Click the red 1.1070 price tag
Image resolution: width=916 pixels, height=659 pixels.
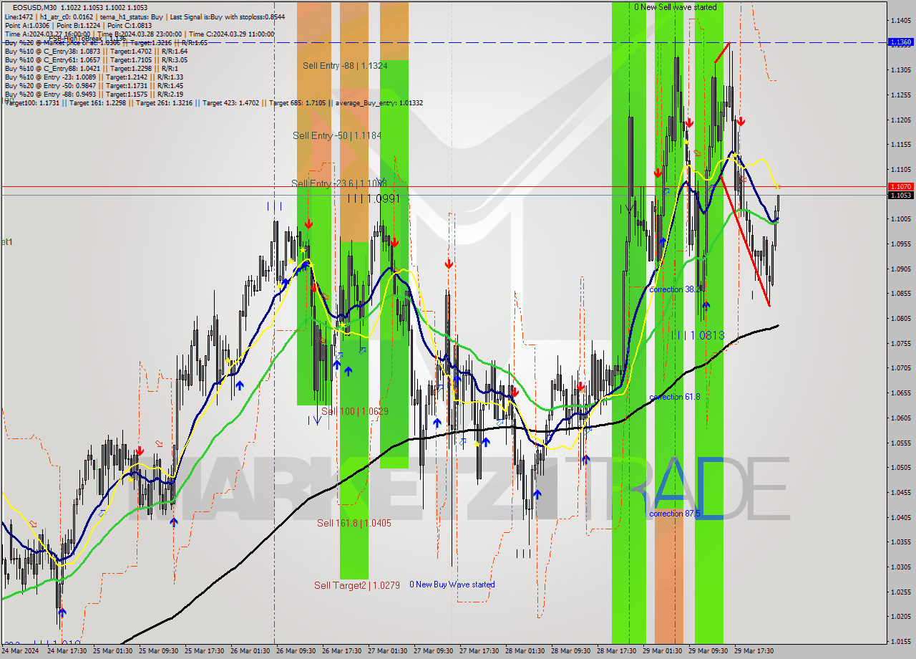click(x=900, y=186)
